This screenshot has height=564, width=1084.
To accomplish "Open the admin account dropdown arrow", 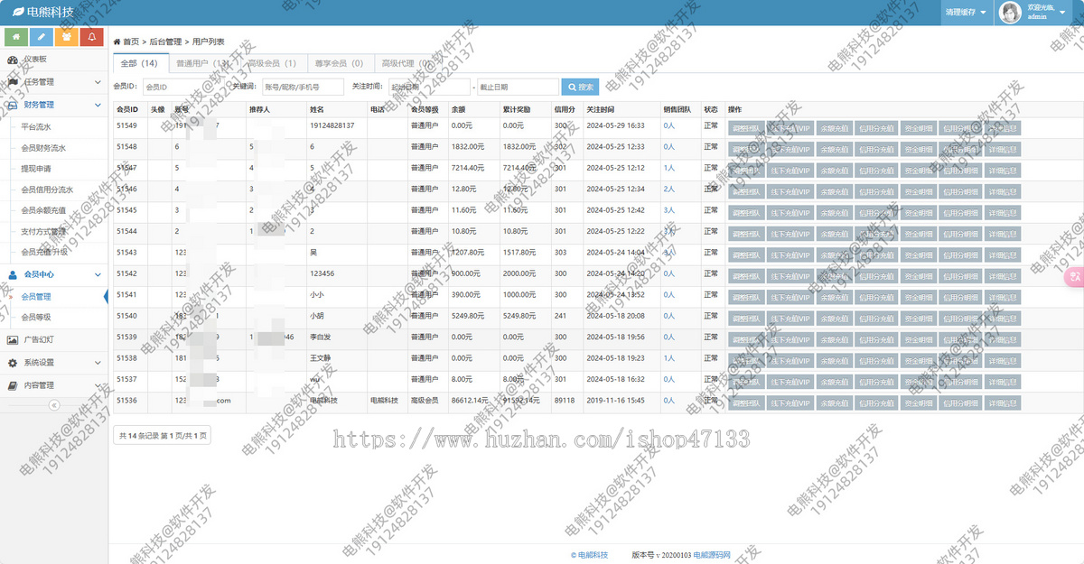I will [x=1061, y=13].
